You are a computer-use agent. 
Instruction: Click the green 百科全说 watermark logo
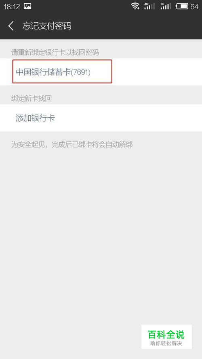pyautogui.click(x=166, y=334)
